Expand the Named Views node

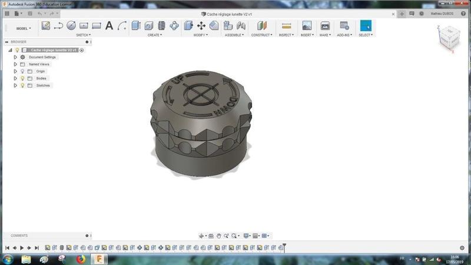point(15,64)
